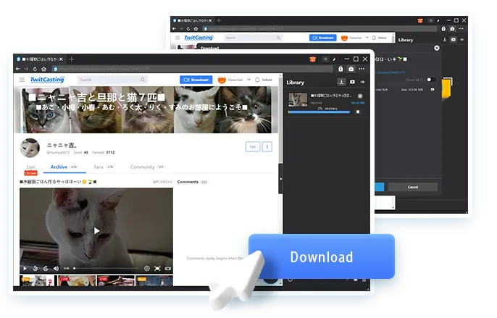Close the browser tab with the X in the front window
This screenshot has height=318, width=497.
tap(61, 59)
